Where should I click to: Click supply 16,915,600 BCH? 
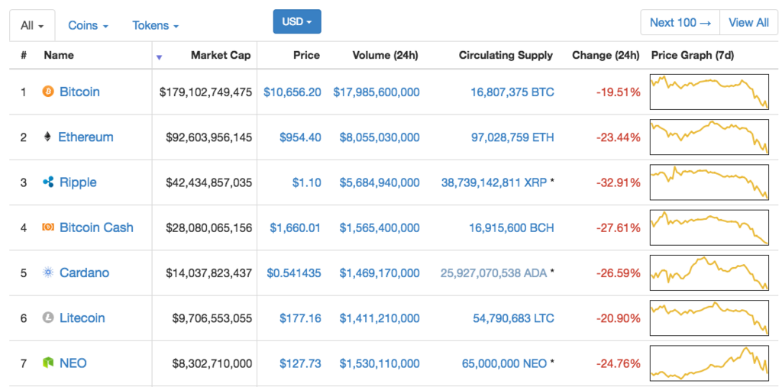tap(511, 228)
